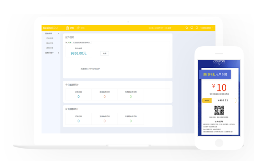Click the home icon in the top bar
258x161 pixels.
point(187,28)
